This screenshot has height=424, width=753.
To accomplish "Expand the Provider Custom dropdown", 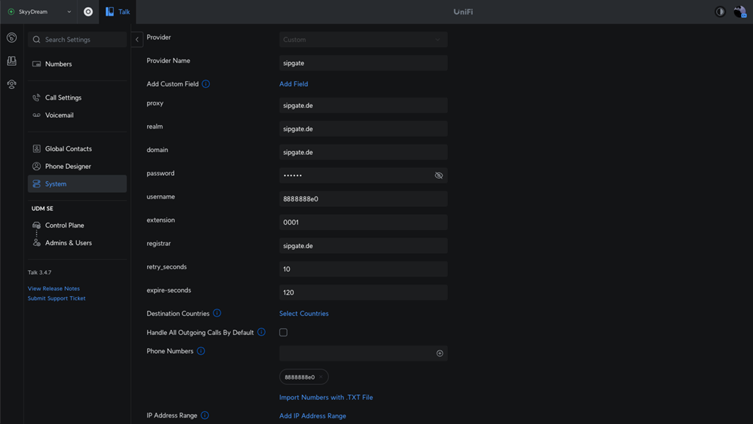I will (363, 40).
